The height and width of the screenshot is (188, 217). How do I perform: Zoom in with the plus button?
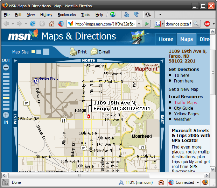point(6,115)
